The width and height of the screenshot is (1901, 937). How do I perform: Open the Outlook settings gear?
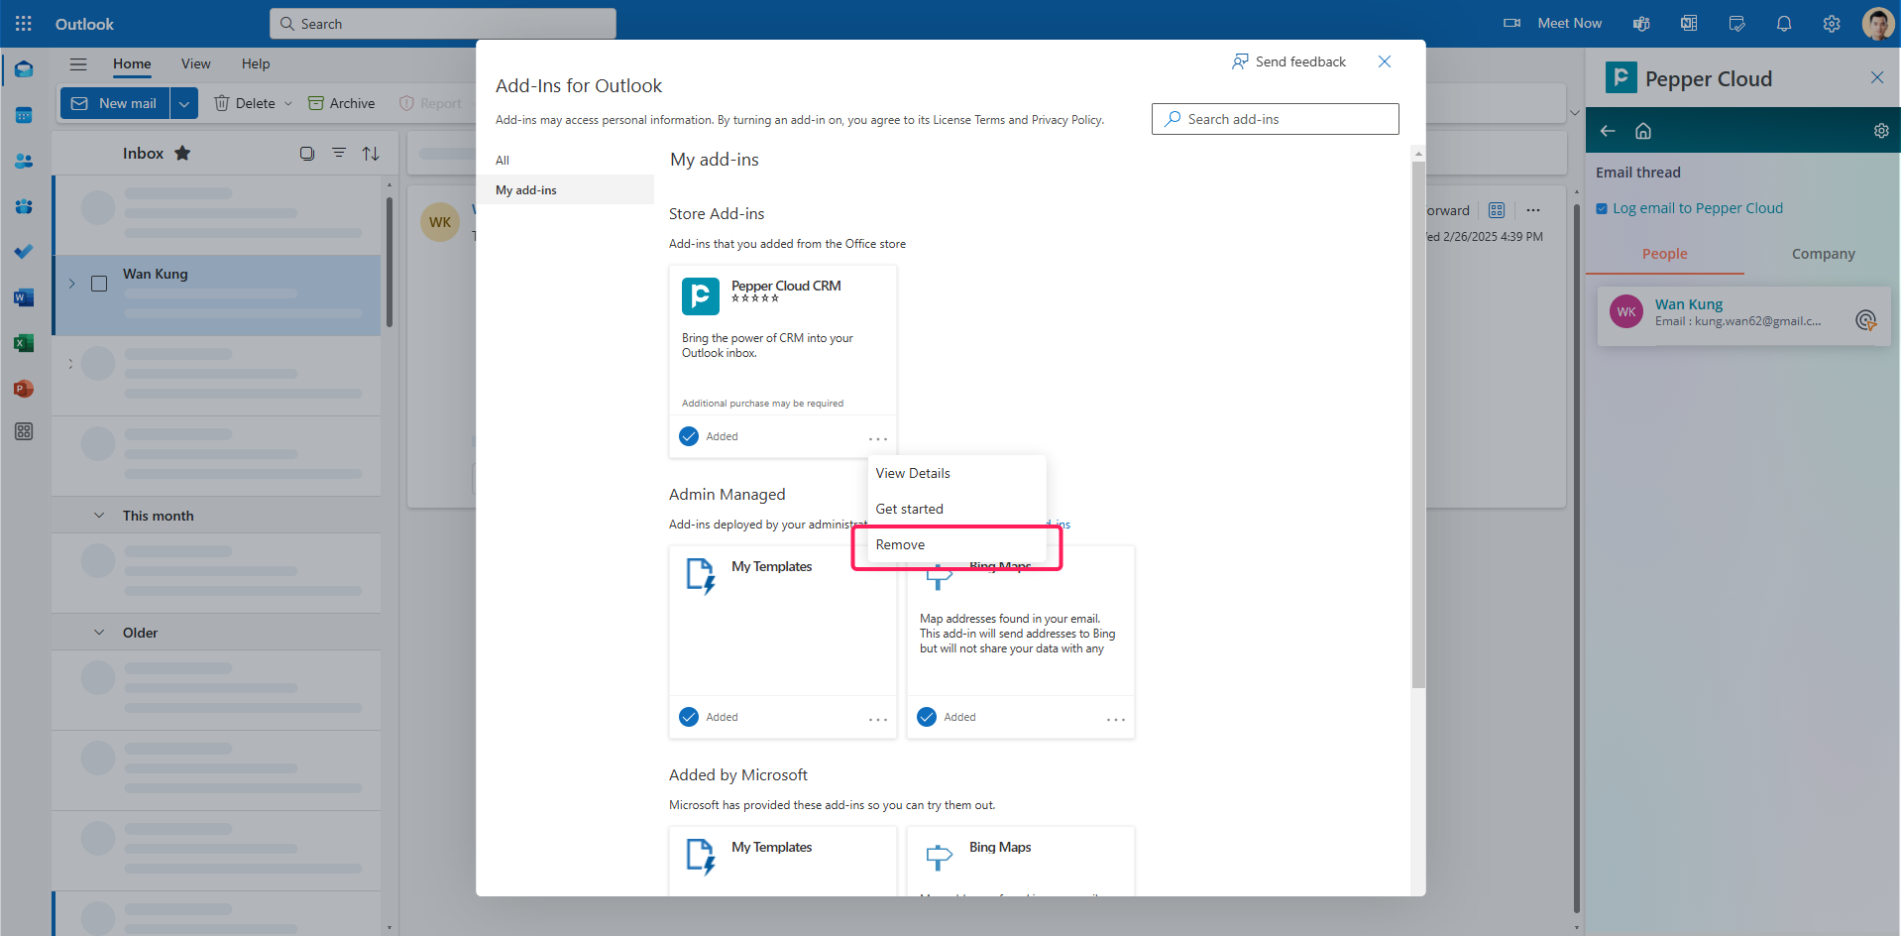pyautogui.click(x=1831, y=23)
